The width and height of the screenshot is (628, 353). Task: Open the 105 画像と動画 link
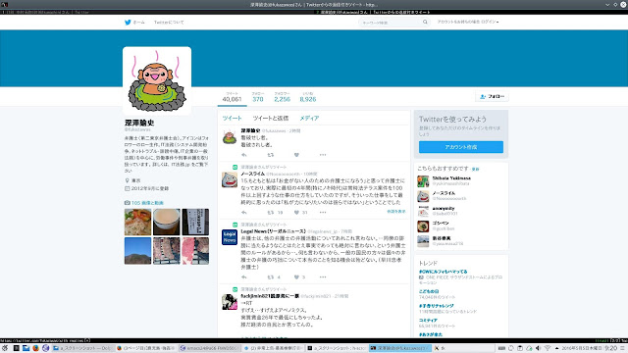pos(144,203)
